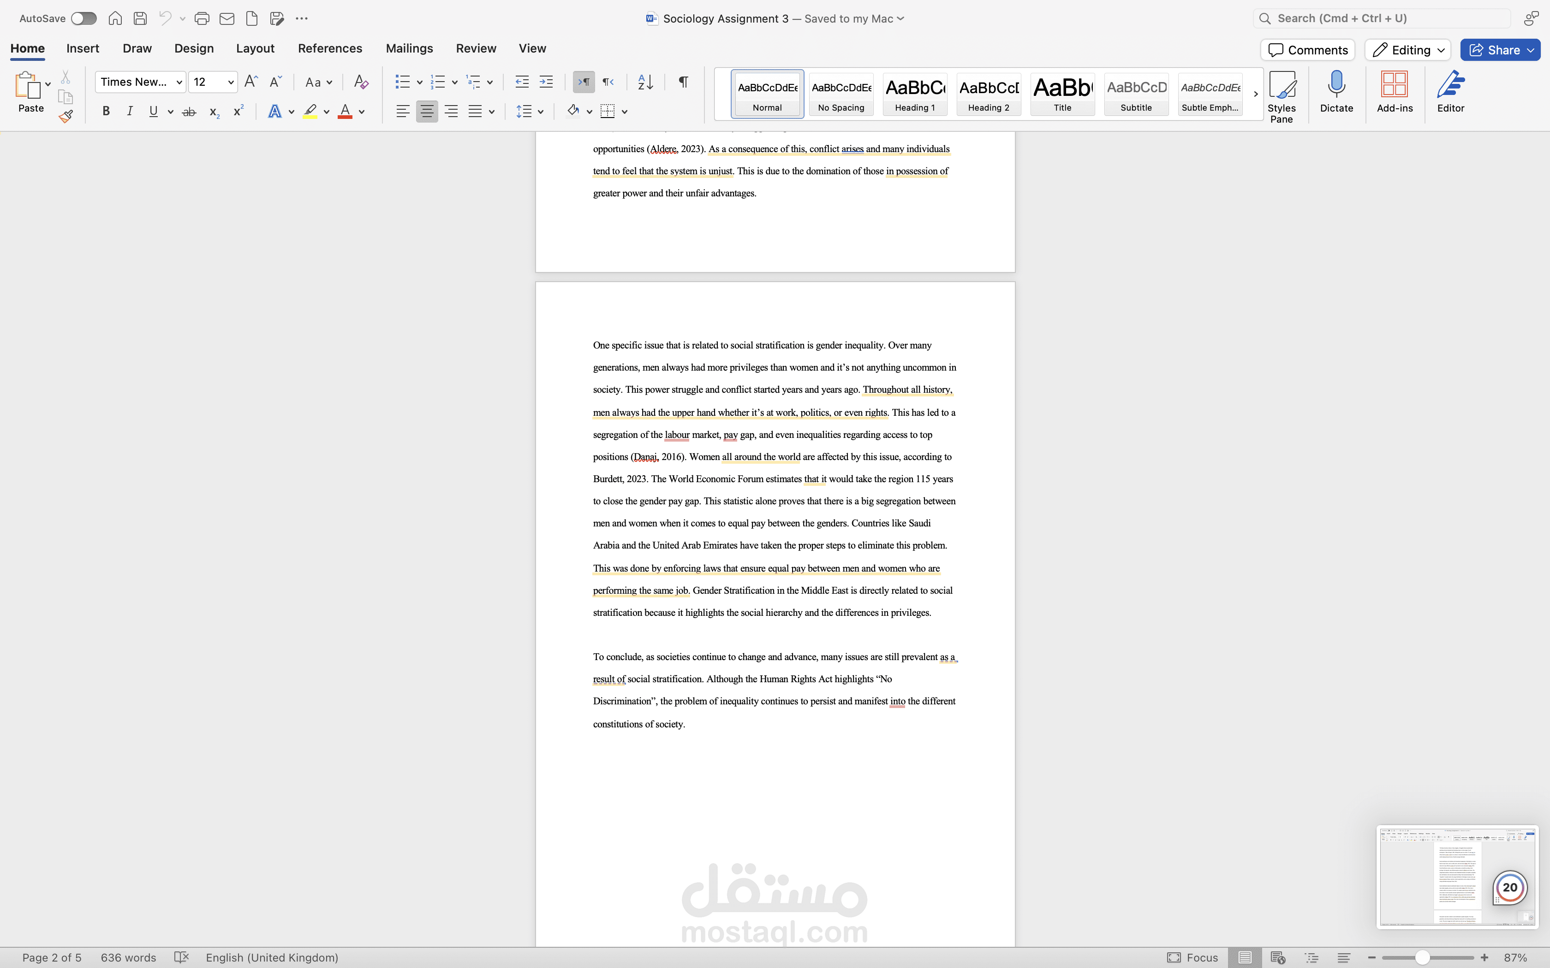Start Dictate voice typing
The height and width of the screenshot is (968, 1550).
pyautogui.click(x=1337, y=92)
